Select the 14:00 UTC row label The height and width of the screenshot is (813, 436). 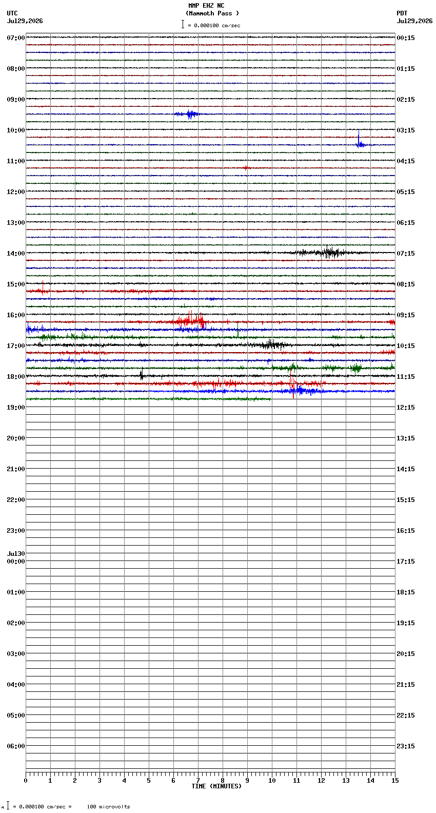pos(16,254)
